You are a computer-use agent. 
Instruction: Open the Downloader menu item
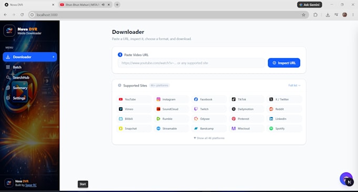pyautogui.click(x=29, y=57)
